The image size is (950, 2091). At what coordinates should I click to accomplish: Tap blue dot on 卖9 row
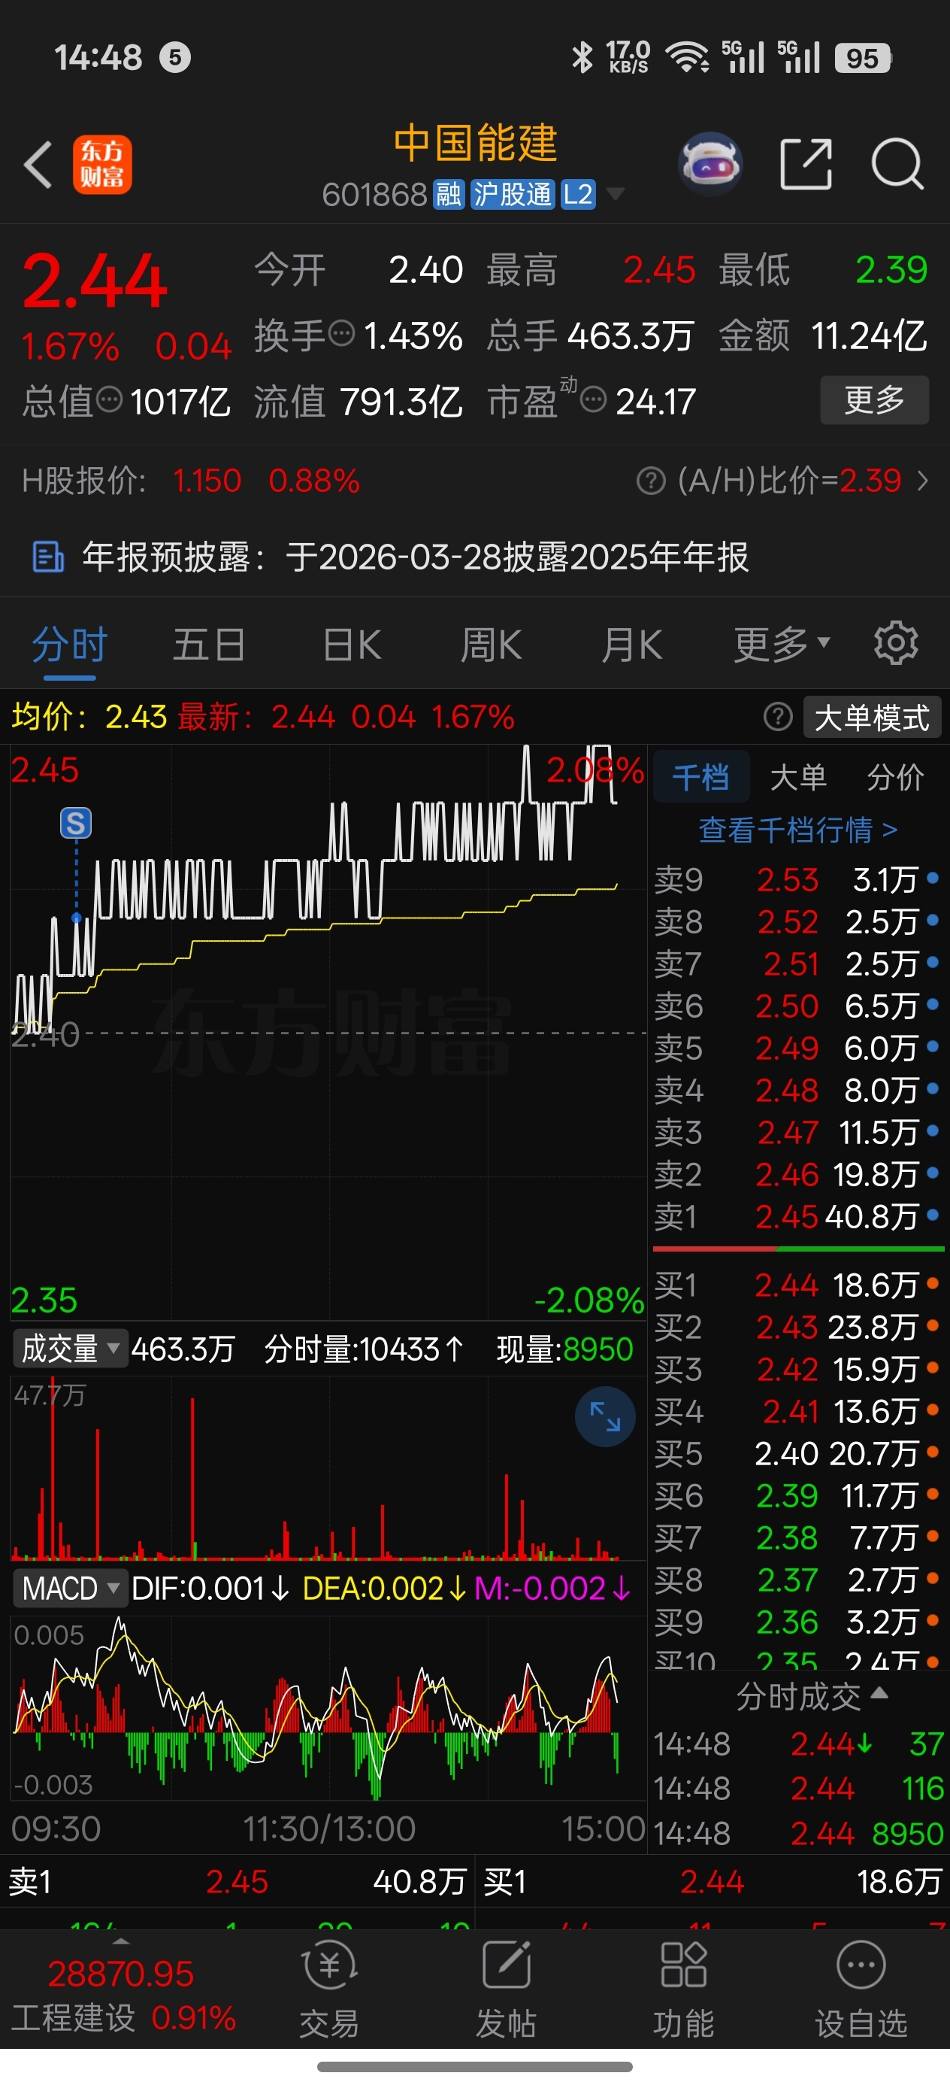933,877
